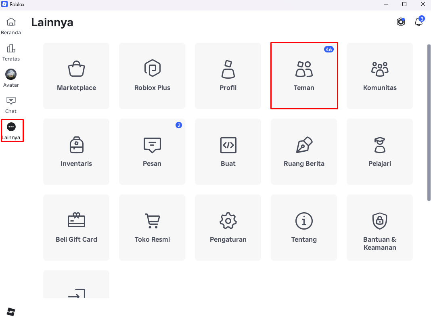431x322 pixels.
Task: Open the Tentang info tile
Action: coord(304,228)
